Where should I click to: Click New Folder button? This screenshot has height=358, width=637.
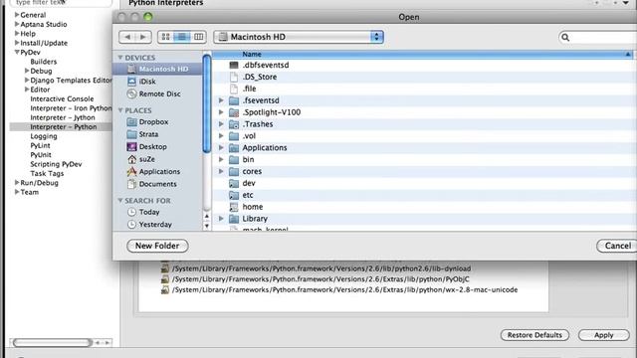click(x=157, y=246)
